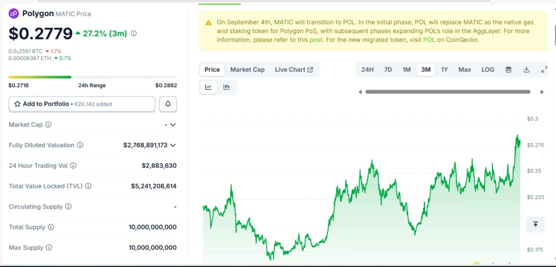The height and width of the screenshot is (267, 556).
Task: Open the Max Supply info icon
Action: (x=49, y=247)
